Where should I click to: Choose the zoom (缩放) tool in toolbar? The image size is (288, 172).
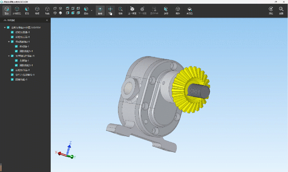[120, 10]
